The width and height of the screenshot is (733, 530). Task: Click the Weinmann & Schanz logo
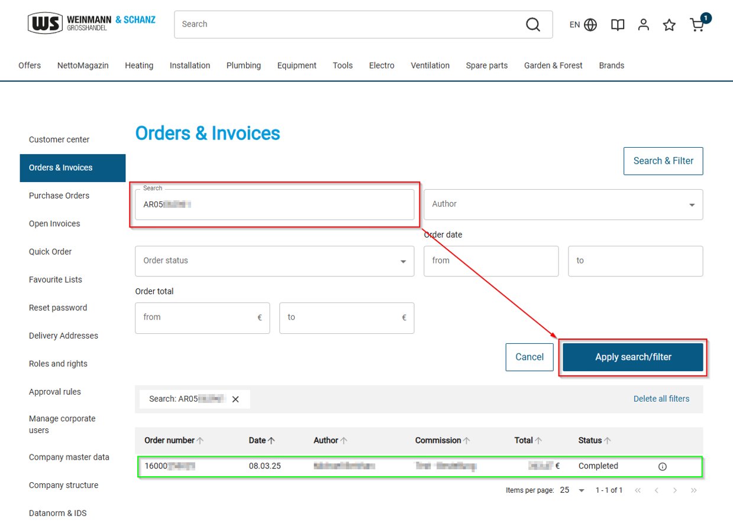click(92, 24)
